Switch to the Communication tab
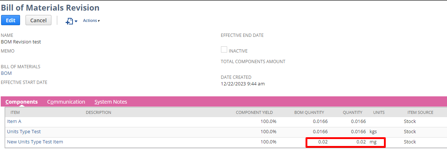The height and width of the screenshot is (154, 447). (66, 102)
